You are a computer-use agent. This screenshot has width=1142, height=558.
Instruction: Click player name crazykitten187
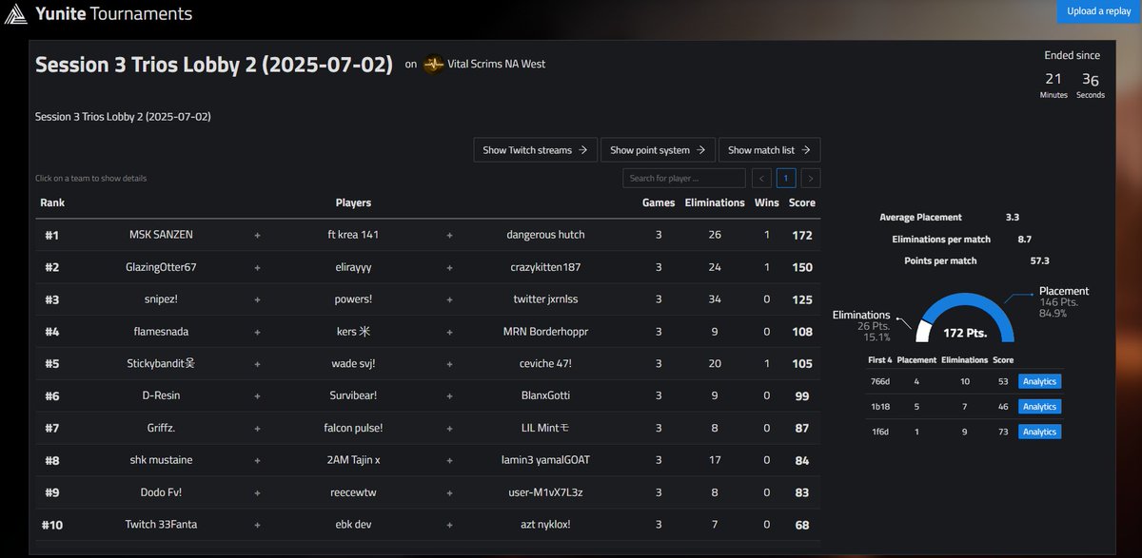click(545, 267)
